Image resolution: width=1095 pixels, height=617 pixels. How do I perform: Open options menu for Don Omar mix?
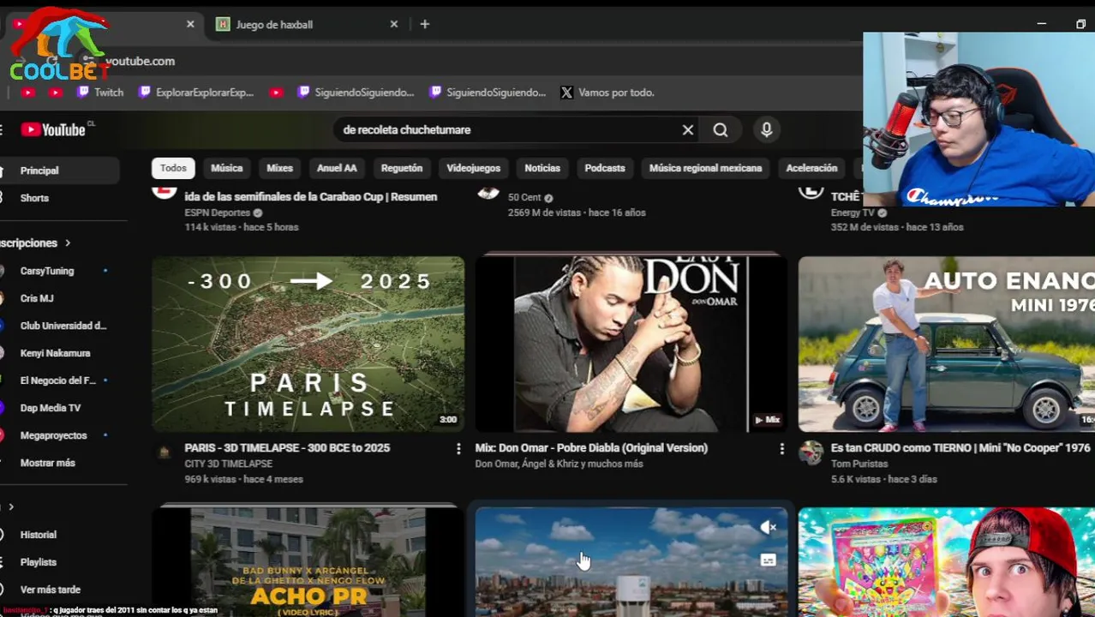tap(781, 448)
